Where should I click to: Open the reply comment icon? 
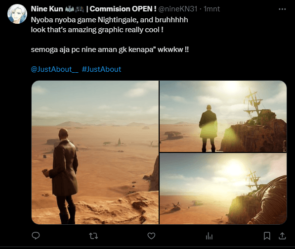coord(36,236)
